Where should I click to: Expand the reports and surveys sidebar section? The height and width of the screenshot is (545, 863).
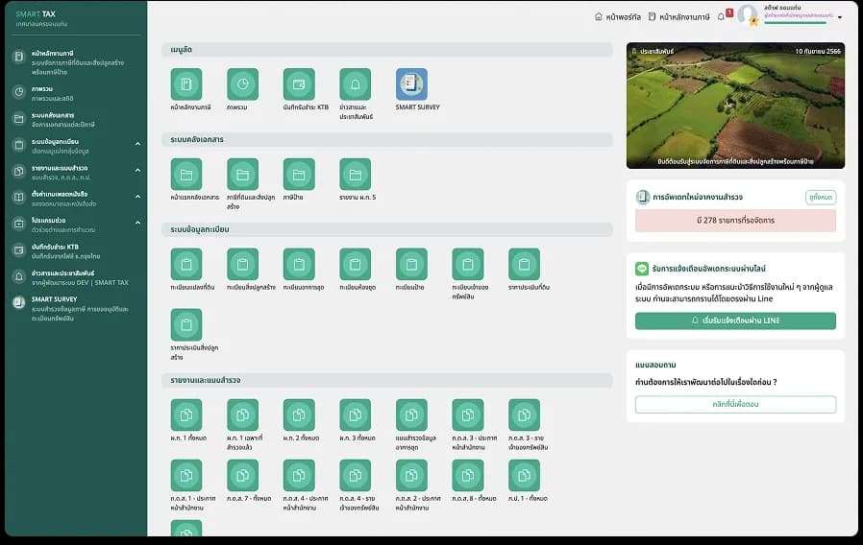137,171
